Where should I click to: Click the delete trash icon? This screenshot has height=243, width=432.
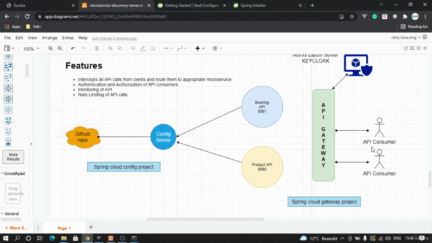[x=97, y=49]
